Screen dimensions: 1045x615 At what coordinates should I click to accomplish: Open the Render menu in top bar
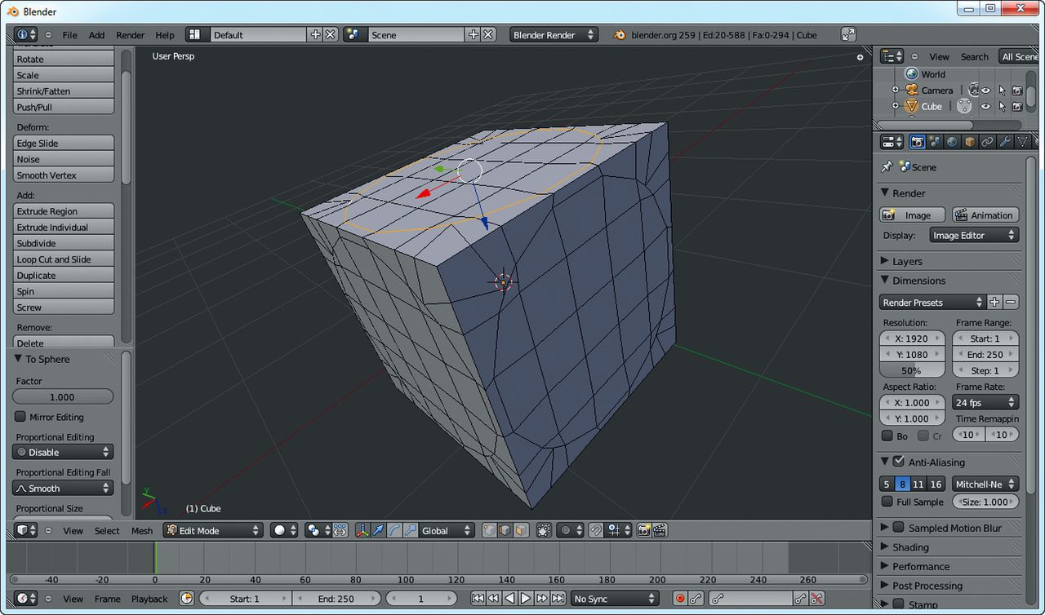(x=130, y=35)
